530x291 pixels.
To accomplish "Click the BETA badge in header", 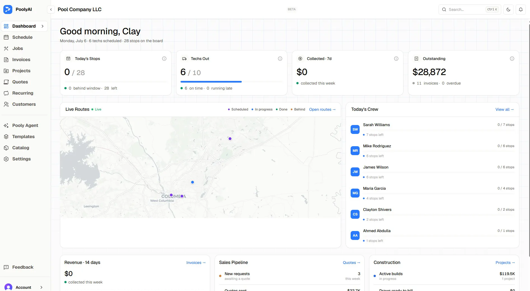I will [292, 9].
